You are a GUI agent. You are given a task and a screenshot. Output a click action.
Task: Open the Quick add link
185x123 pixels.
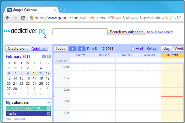tap(39, 49)
